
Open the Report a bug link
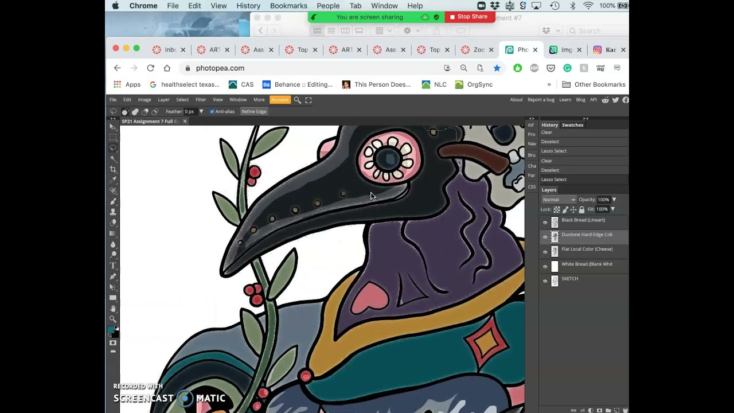click(541, 100)
